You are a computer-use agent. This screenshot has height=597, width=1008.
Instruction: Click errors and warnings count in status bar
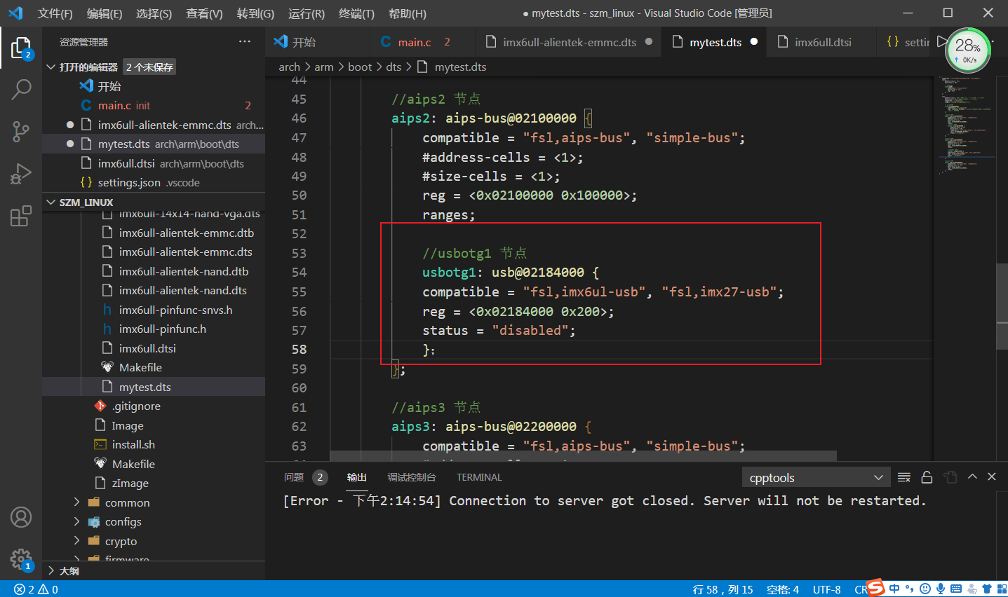[x=36, y=589]
